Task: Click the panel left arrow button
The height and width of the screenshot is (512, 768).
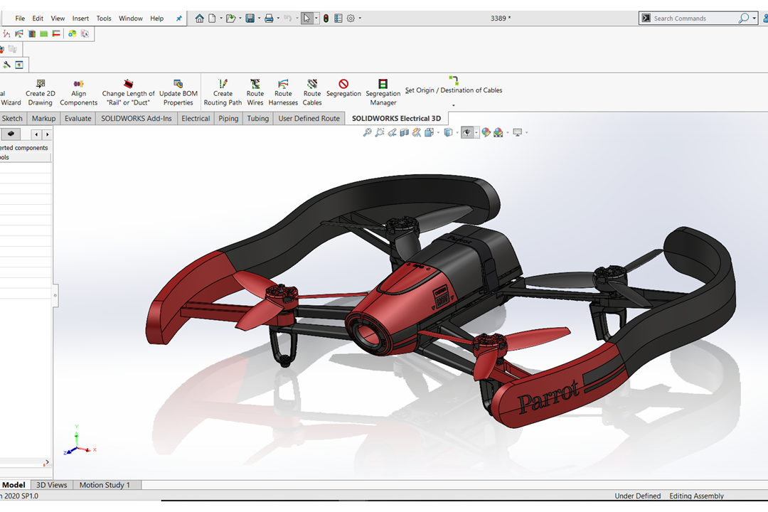Action: tap(37, 134)
